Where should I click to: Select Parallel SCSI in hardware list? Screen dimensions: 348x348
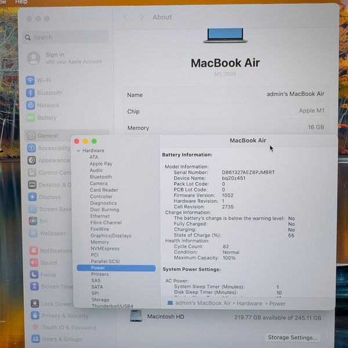(x=105, y=261)
